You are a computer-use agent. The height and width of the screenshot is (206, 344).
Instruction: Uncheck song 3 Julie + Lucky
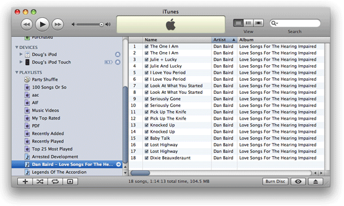coord(147,60)
